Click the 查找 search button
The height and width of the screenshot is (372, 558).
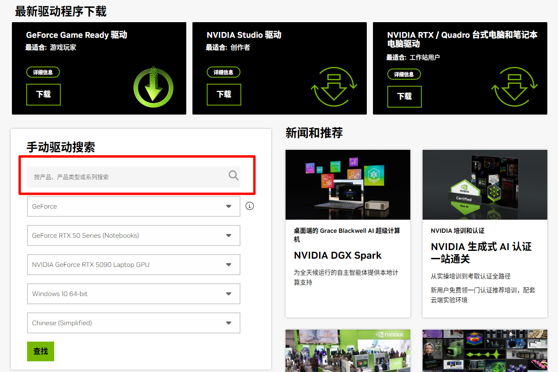coord(41,351)
